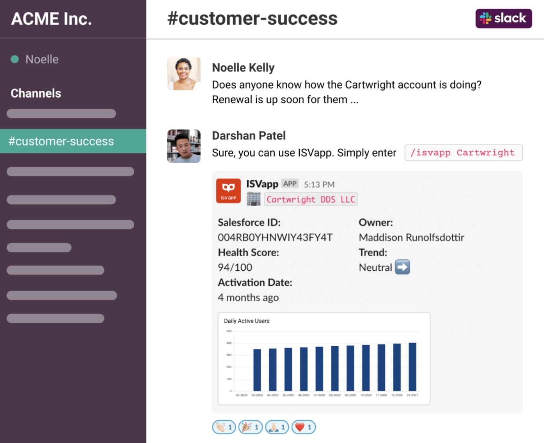544x443 pixels.
Task: Click Noelle user name in sidebar
Action: (42, 59)
